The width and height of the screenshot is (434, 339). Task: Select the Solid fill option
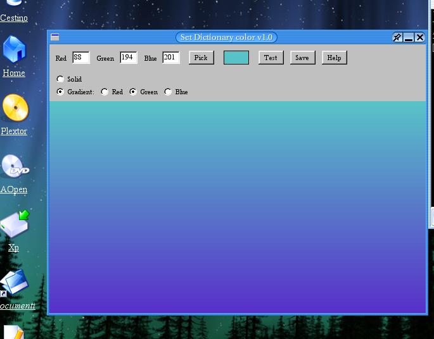coord(60,79)
